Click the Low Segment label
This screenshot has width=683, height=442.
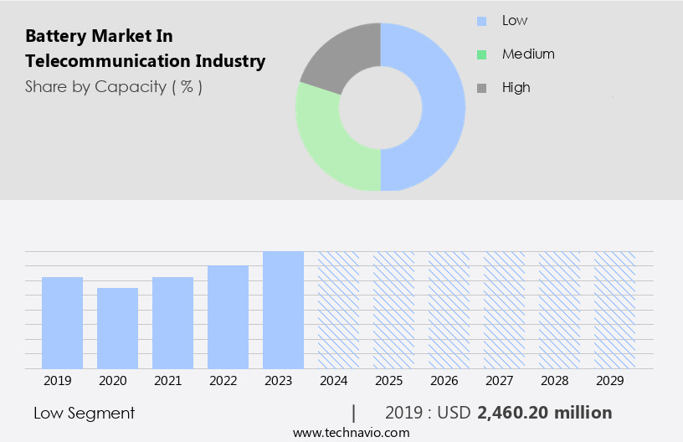click(x=84, y=413)
